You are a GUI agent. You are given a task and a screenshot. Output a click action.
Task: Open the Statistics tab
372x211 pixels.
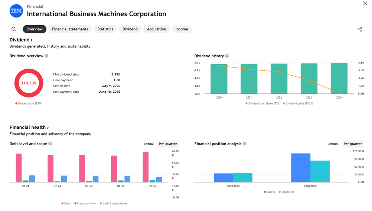tap(105, 29)
